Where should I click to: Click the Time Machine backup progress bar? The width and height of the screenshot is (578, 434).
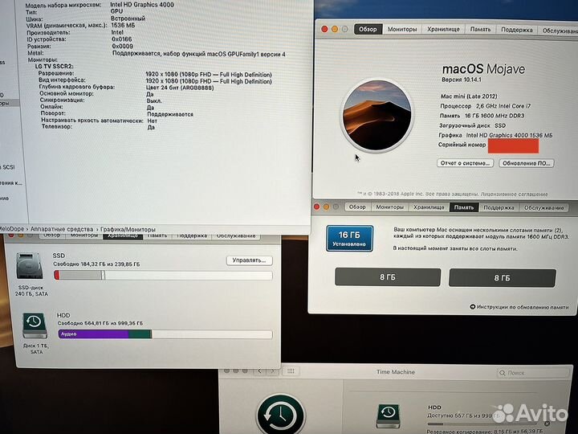click(482, 424)
